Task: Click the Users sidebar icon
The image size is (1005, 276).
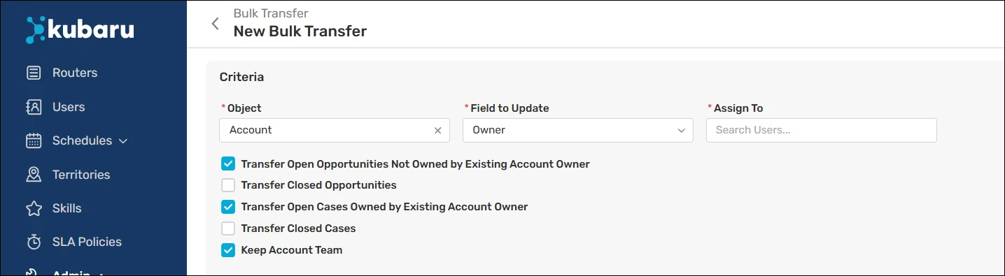Action: pos(34,107)
